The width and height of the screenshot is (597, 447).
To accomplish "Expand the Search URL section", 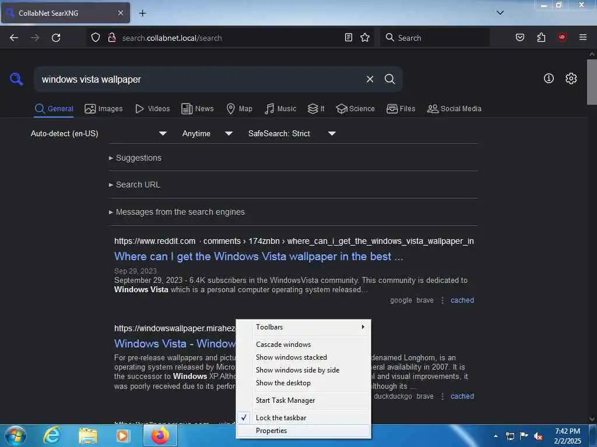I will 138,185.
